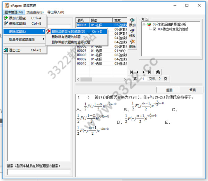Click the 编辑试题 menu item icon

6,23
